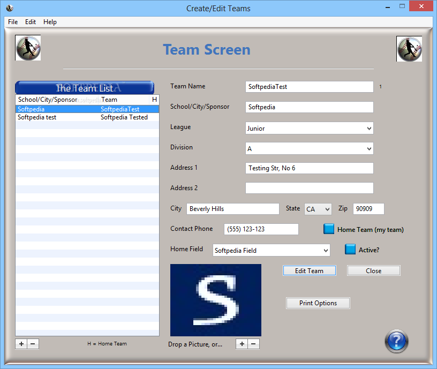The height and width of the screenshot is (369, 437).
Task: Open the Help menu
Action: pyautogui.click(x=50, y=22)
